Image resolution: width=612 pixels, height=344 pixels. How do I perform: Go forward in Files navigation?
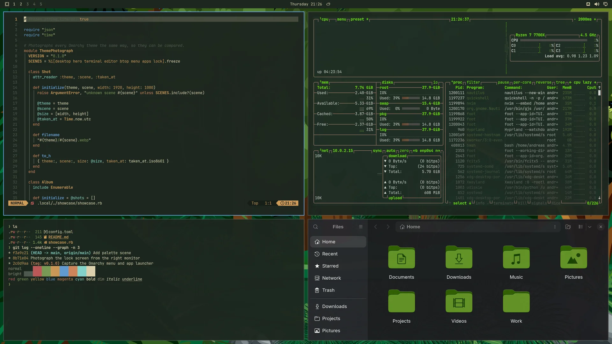pyautogui.click(x=388, y=227)
